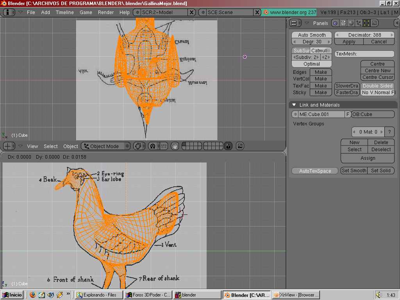Click Make next to TexFace

[x=321, y=86]
